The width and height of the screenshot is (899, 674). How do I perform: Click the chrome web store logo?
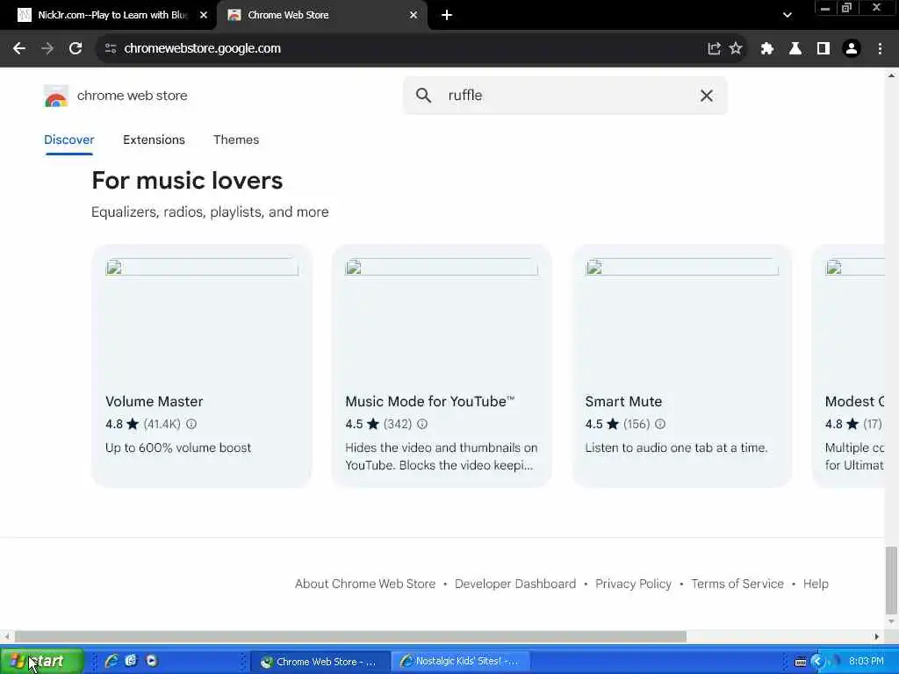[115, 96]
